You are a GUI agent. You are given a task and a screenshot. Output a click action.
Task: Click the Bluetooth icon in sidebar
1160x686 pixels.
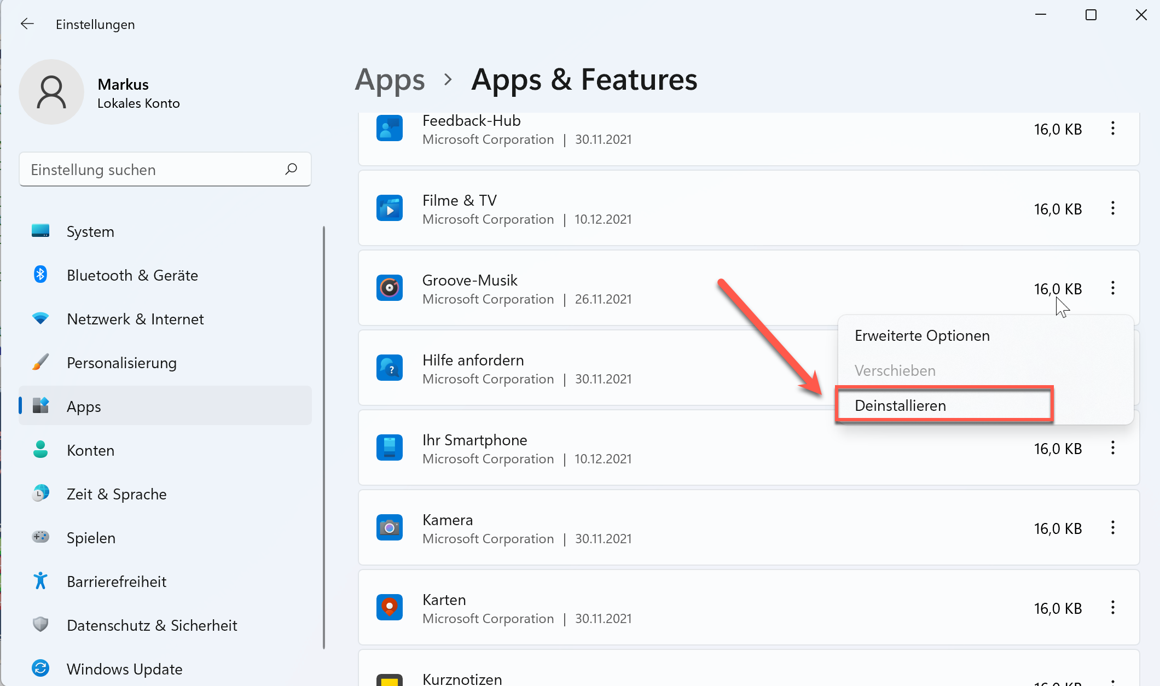[40, 275]
